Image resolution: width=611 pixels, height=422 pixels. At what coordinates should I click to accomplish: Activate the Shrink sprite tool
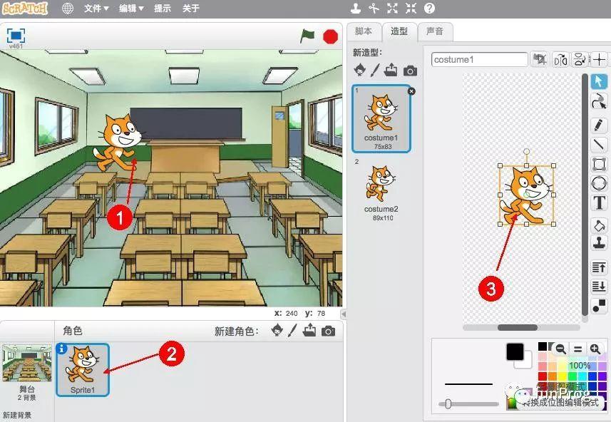tap(411, 8)
